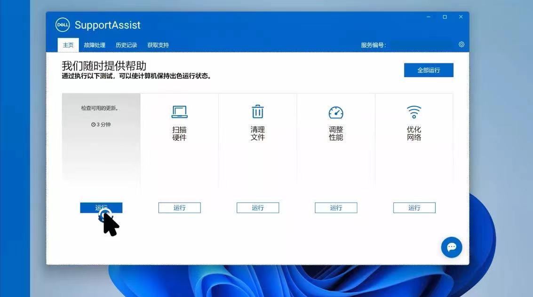Open SupportAssist settings via the gear icon

pyautogui.click(x=461, y=44)
